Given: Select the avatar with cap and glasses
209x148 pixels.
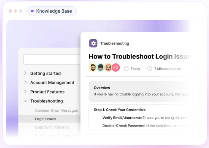Looking at the screenshot, I should (x=100, y=68).
